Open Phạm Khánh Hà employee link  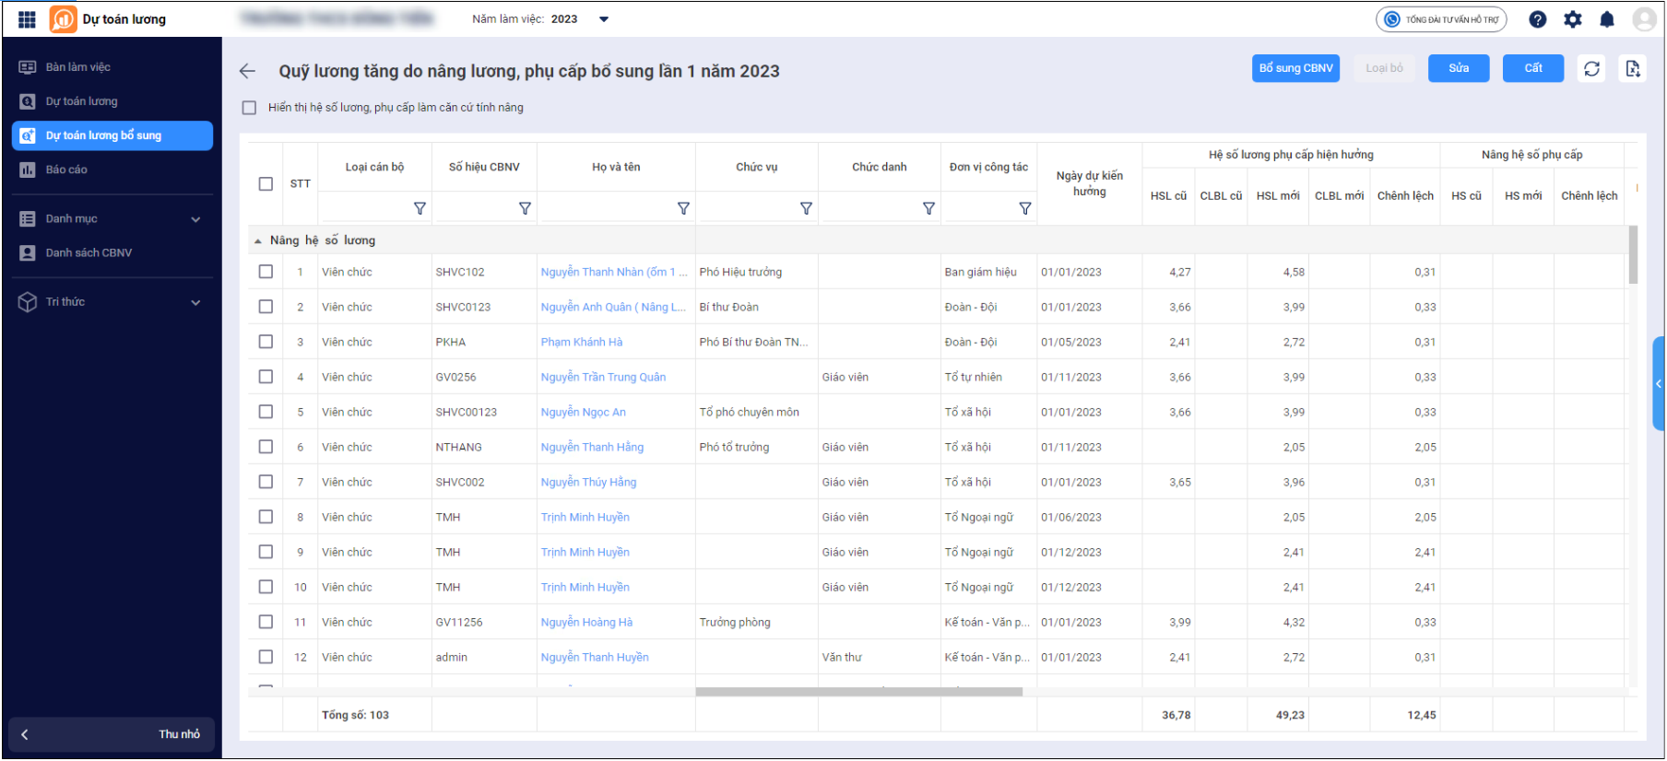582,342
